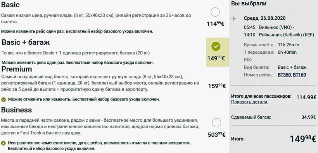Expand price details via Показать детали
This screenshot has width=318, height=153.
250,102
